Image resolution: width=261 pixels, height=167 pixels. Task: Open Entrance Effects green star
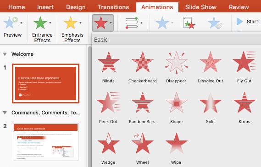[x=40, y=23]
